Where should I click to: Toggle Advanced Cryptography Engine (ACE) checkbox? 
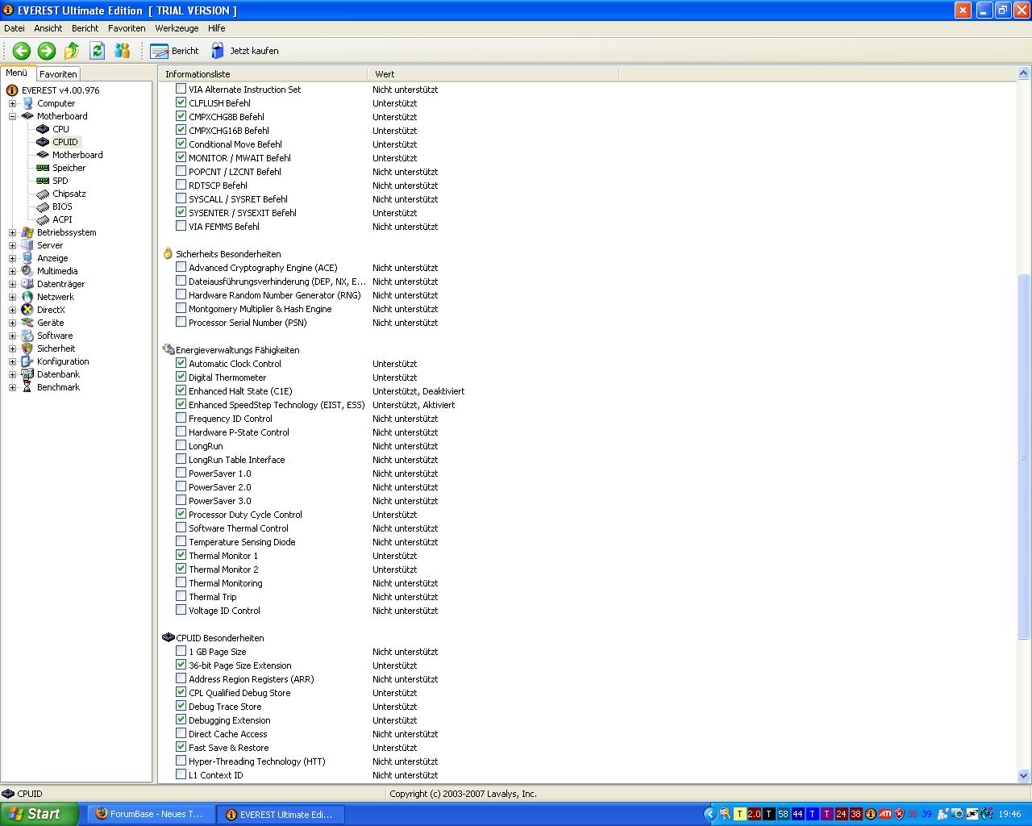pos(181,267)
